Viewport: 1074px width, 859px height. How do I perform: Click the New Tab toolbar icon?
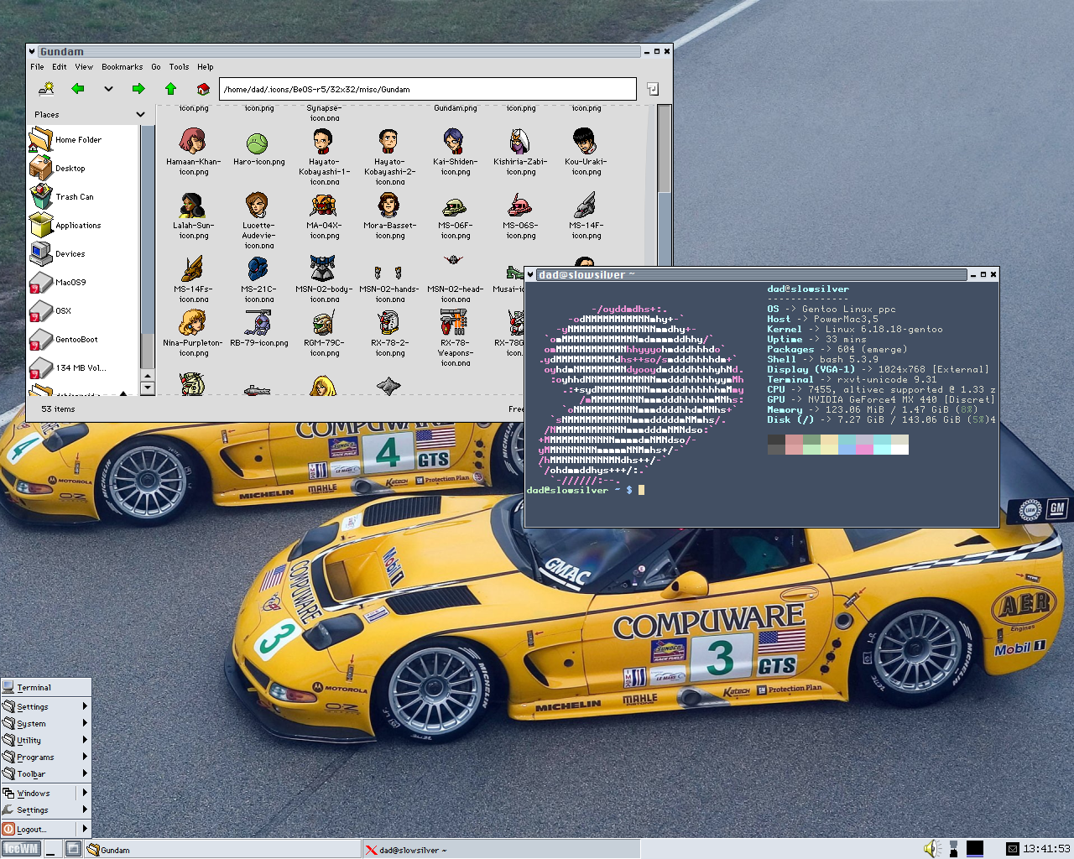tap(46, 89)
